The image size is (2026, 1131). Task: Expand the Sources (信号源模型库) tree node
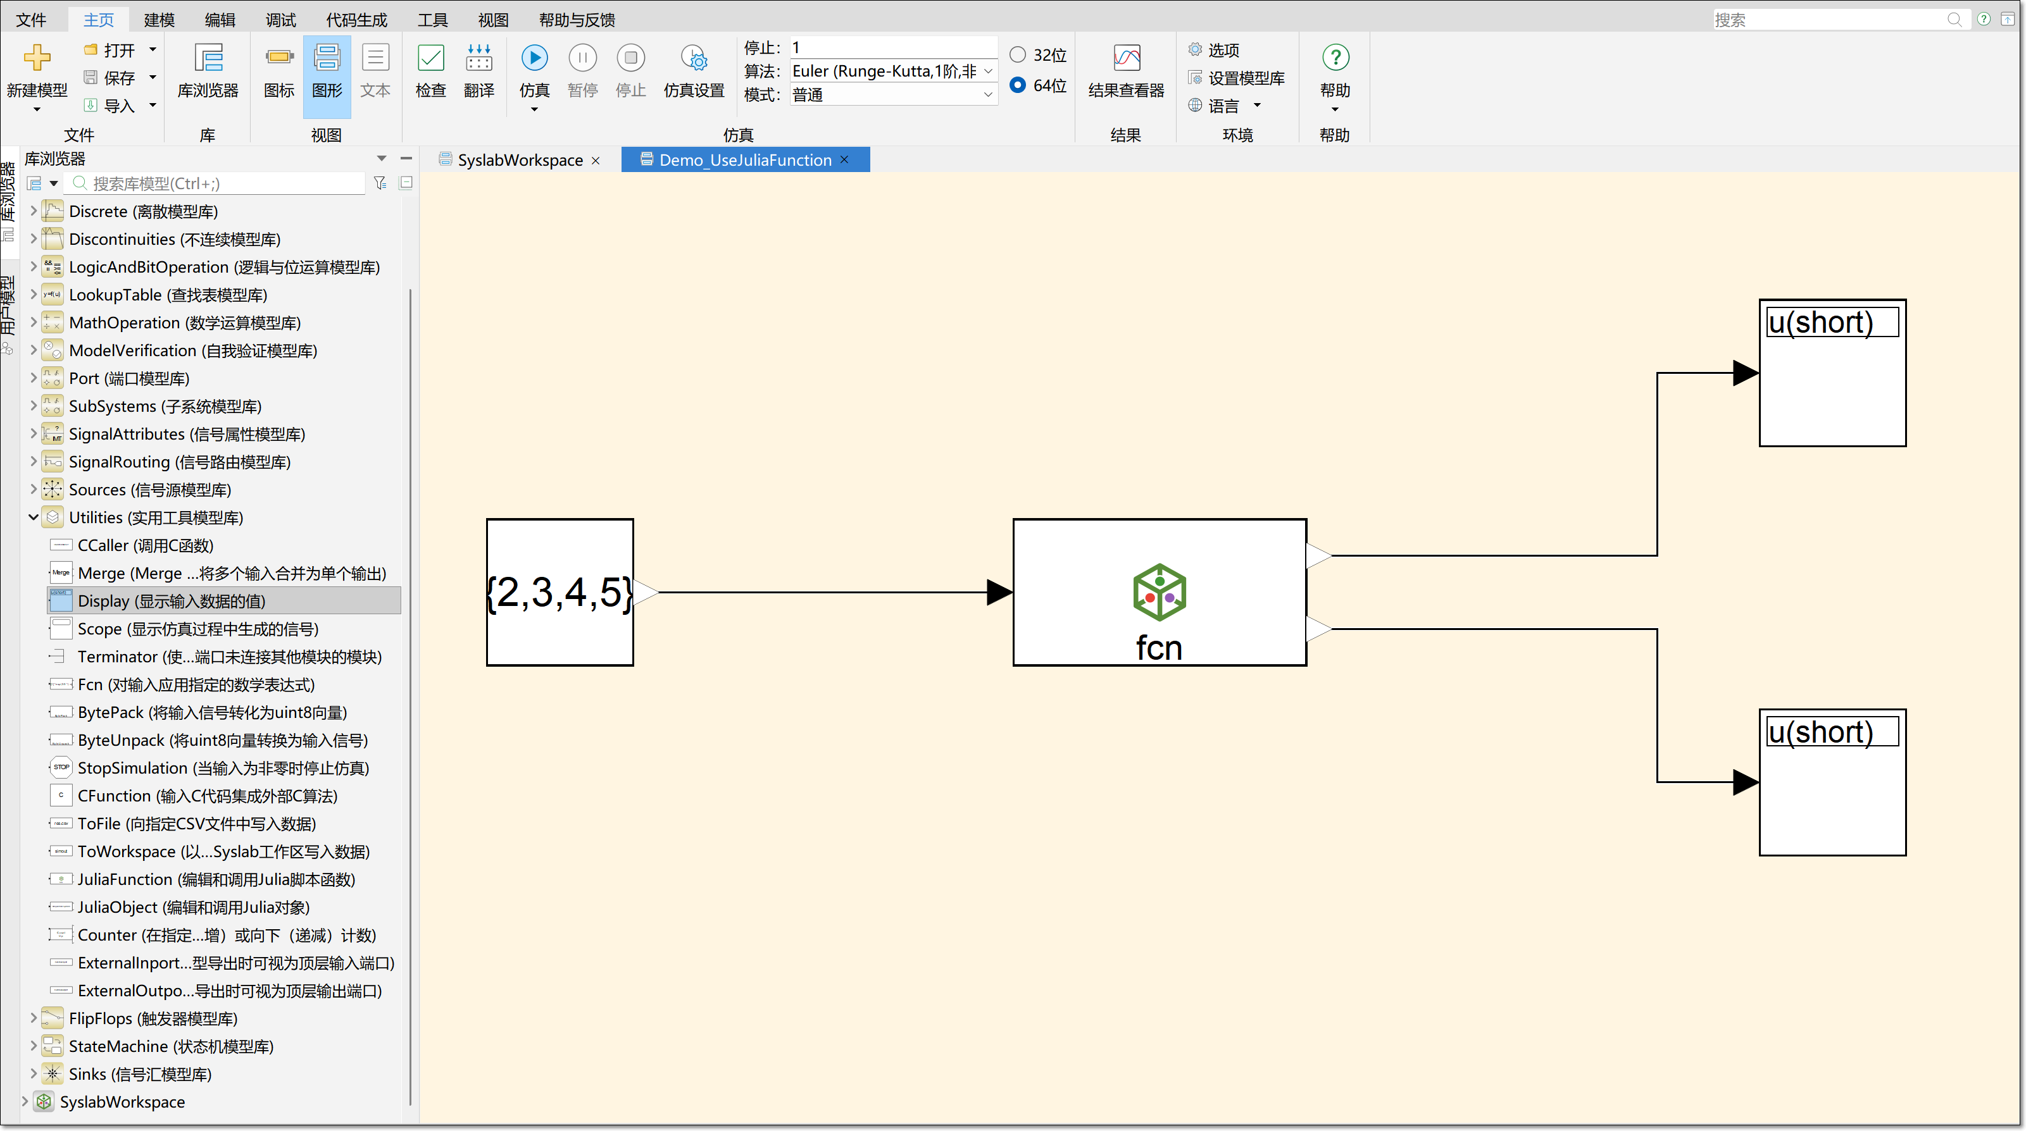(x=33, y=490)
